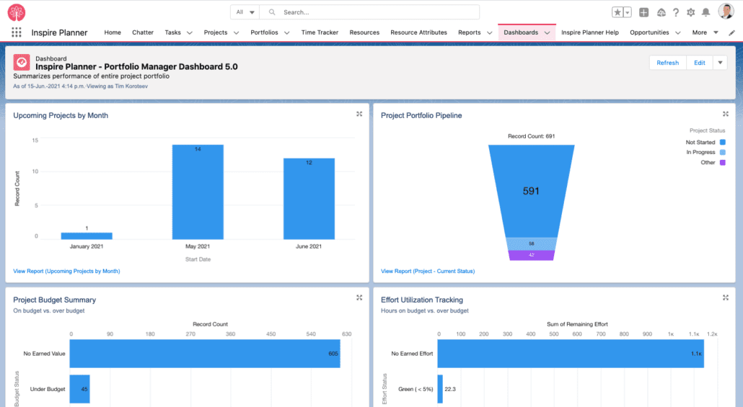The image size is (743, 407).
Task: Expand the Reports tab chevron
Action: coord(490,32)
